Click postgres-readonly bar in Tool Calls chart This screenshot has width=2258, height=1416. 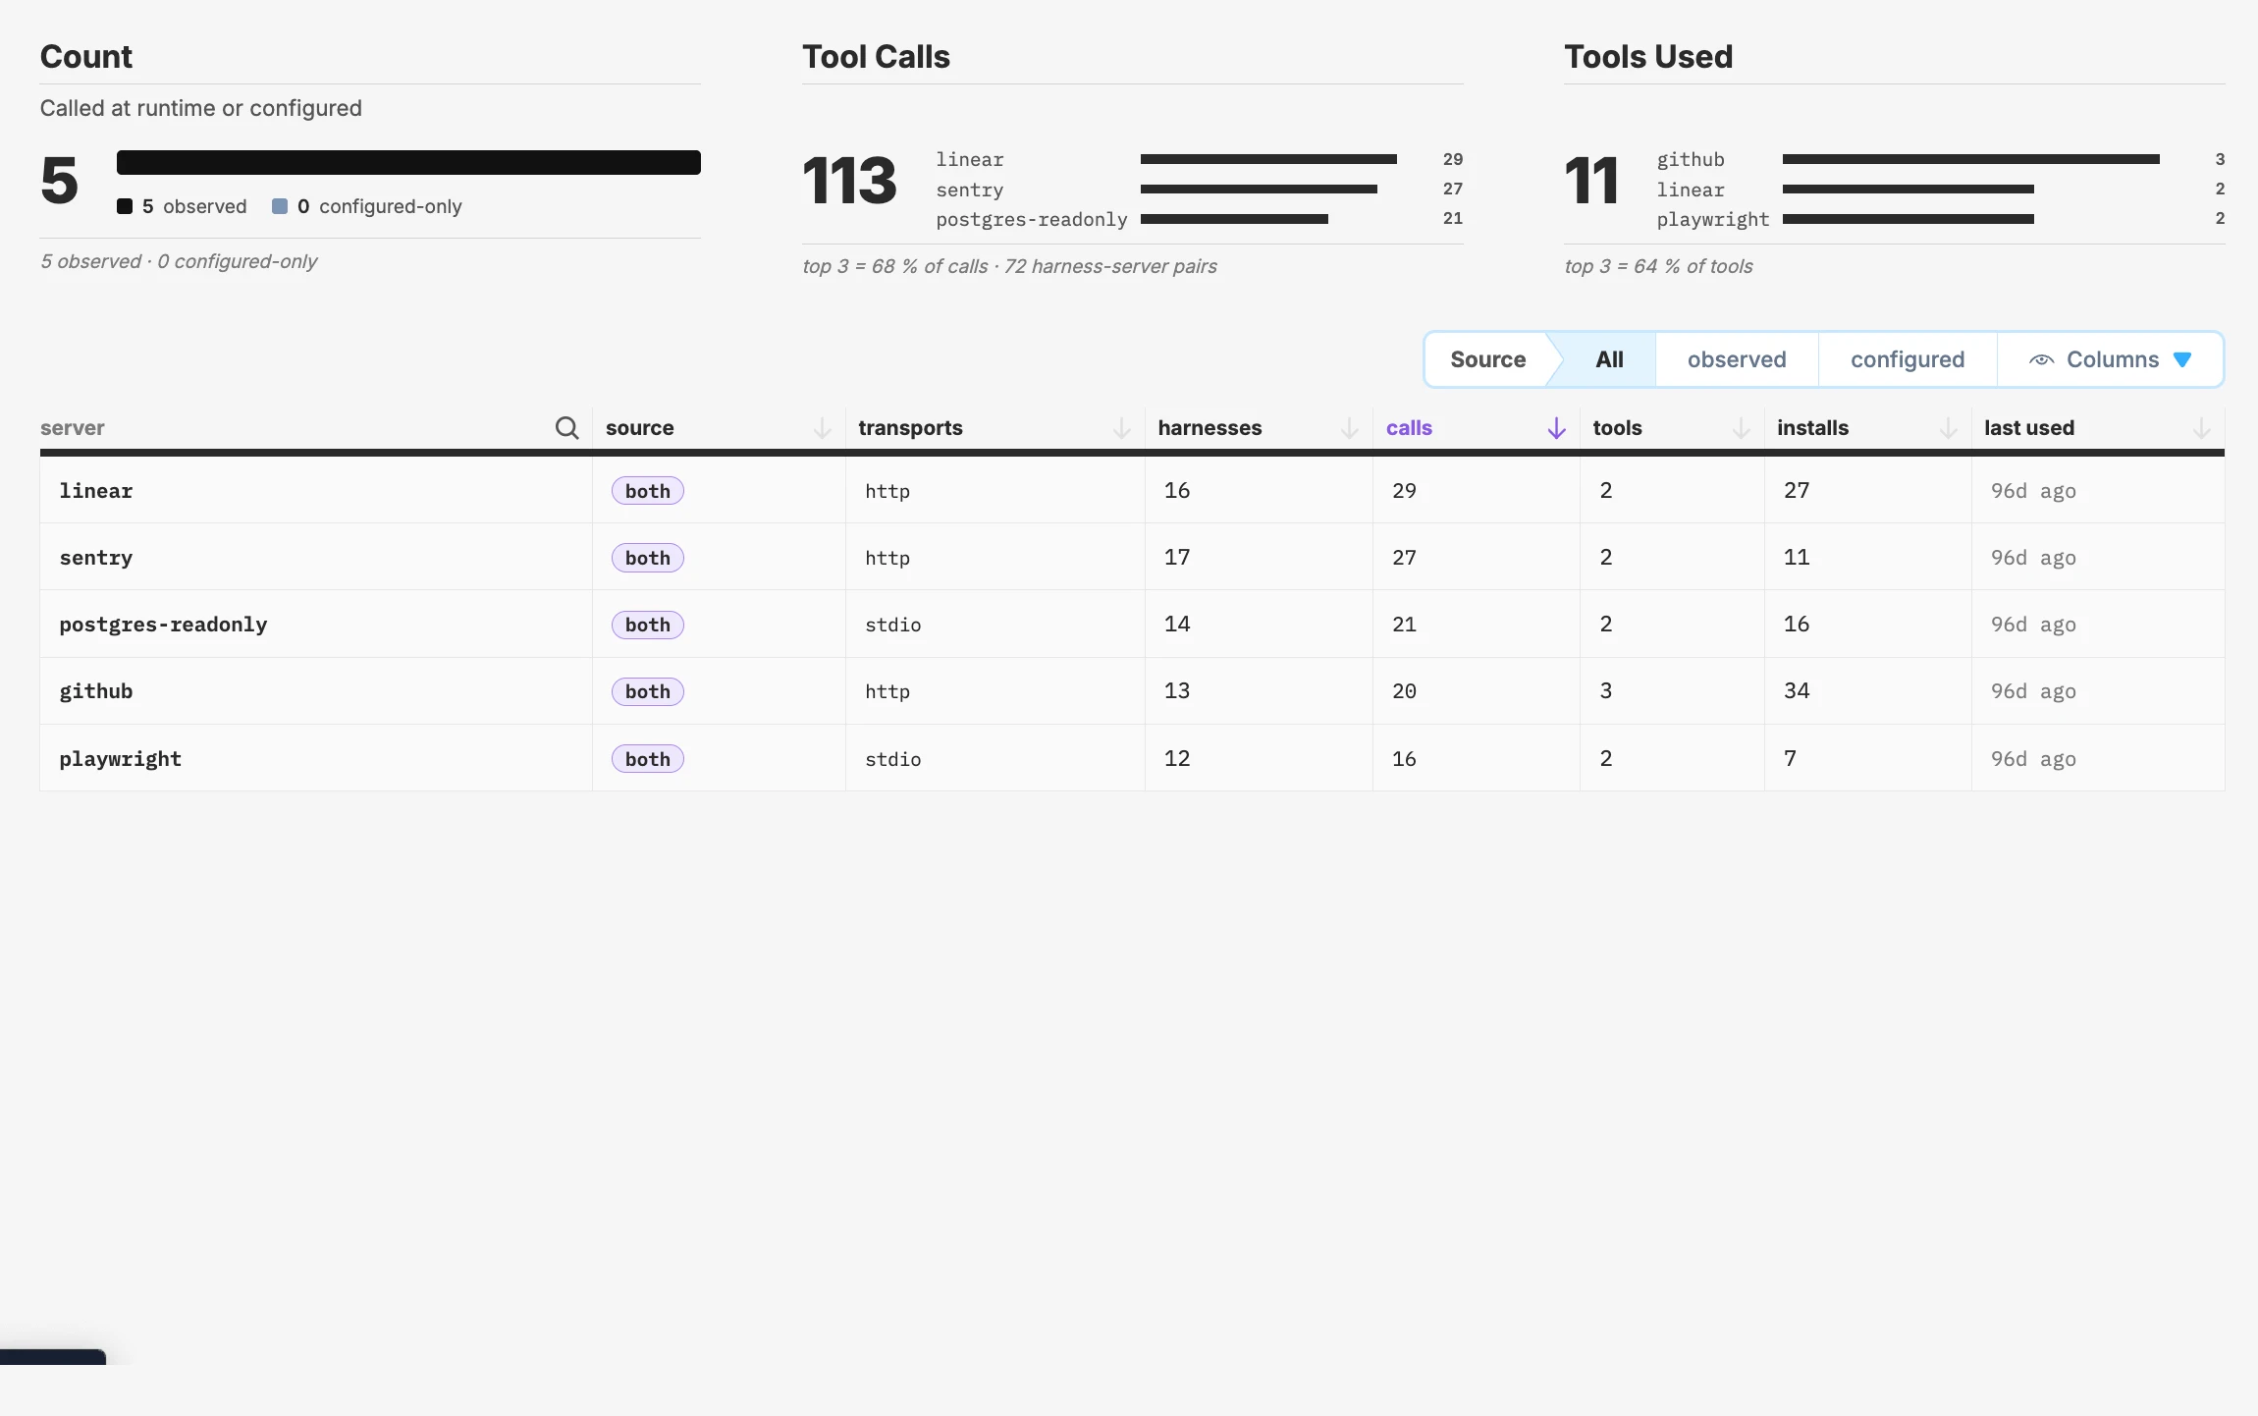tap(1234, 219)
